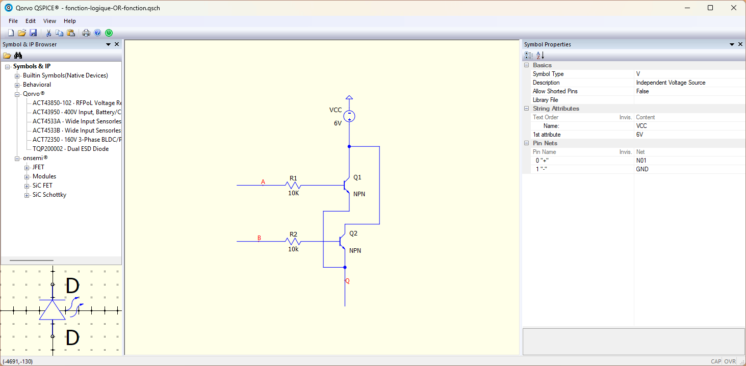Collapse the Basics property section
This screenshot has height=366, width=746.
527,65
